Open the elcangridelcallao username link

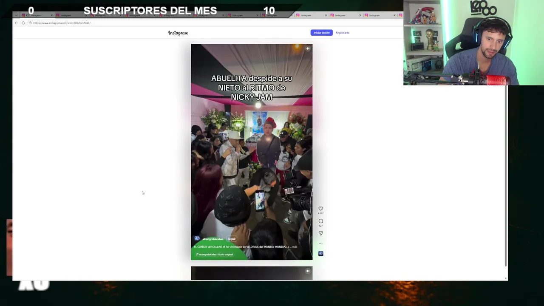coord(213,239)
